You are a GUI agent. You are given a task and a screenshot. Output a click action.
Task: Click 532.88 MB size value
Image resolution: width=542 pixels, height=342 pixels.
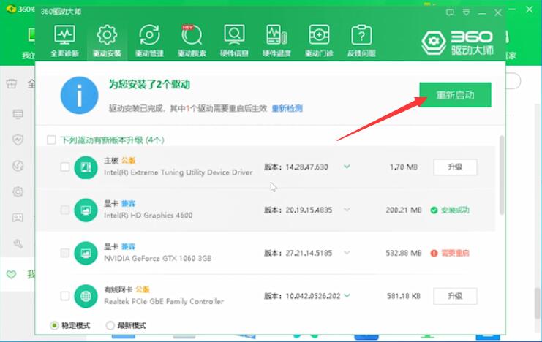pyautogui.click(x=403, y=254)
